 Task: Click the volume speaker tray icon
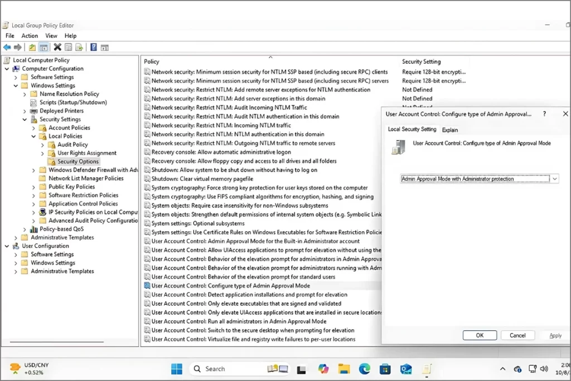click(544, 369)
